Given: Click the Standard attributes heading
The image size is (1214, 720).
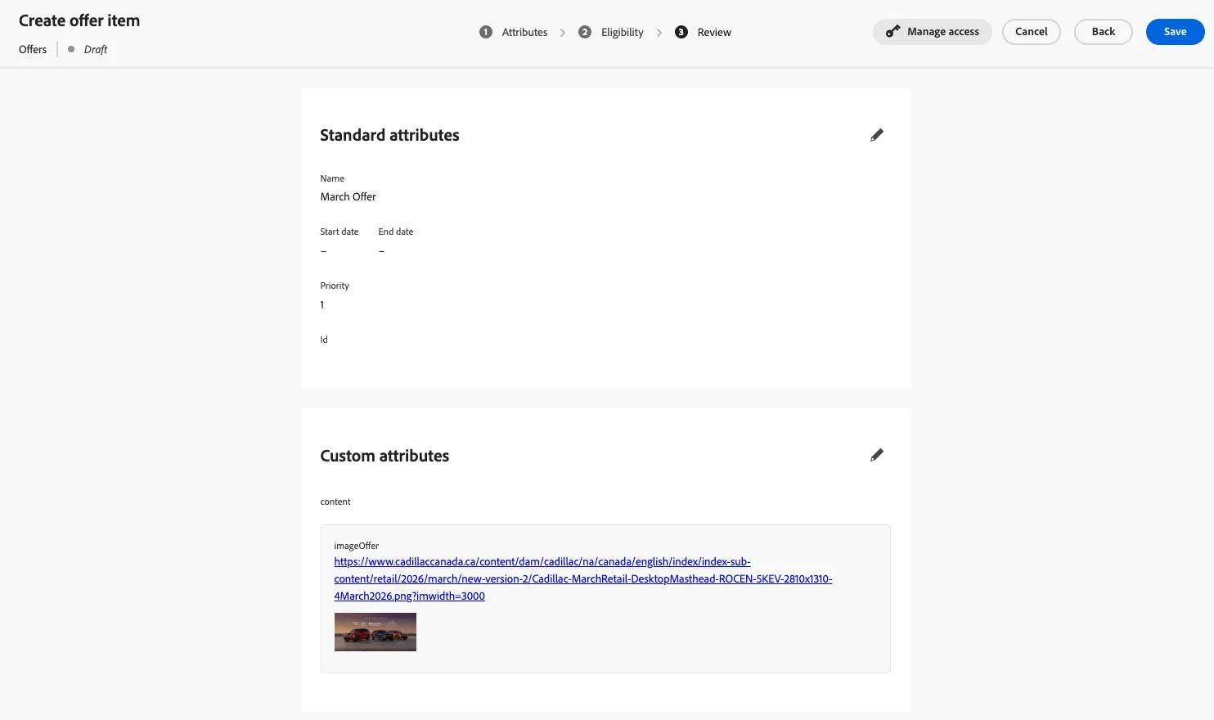Looking at the screenshot, I should click(389, 135).
